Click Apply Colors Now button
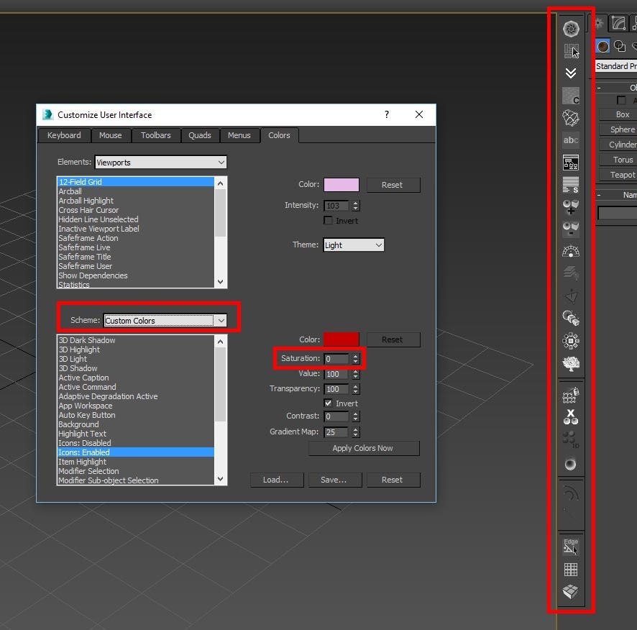 click(364, 448)
